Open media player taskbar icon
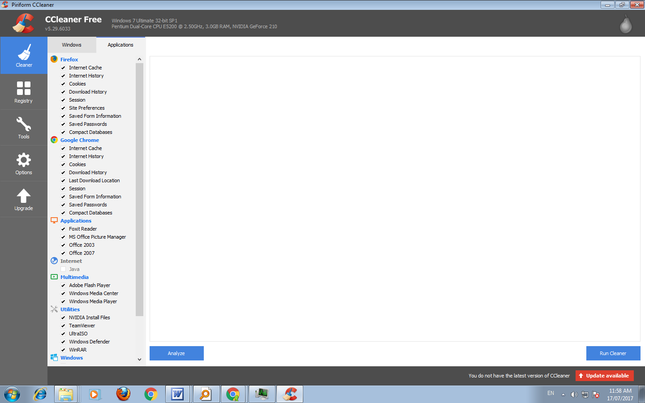The width and height of the screenshot is (645, 403). click(x=95, y=394)
